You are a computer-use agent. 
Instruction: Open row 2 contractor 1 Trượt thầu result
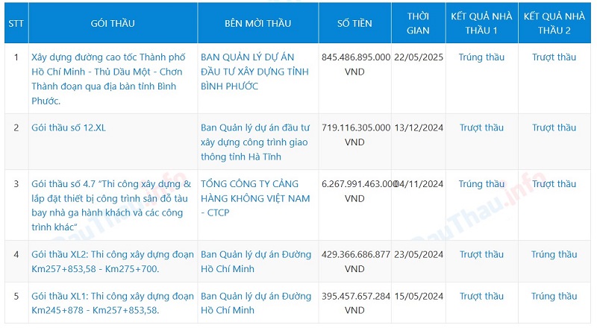coord(481,127)
